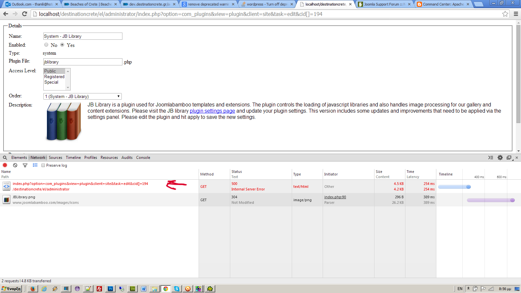Open FileZilla from the taskbar
Image resolution: width=521 pixels, height=293 pixels.
click(99, 289)
